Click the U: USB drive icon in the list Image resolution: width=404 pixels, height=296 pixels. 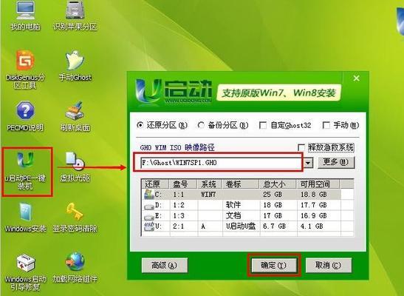149,226
